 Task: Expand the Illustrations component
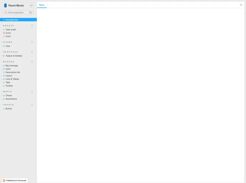pos(11,99)
